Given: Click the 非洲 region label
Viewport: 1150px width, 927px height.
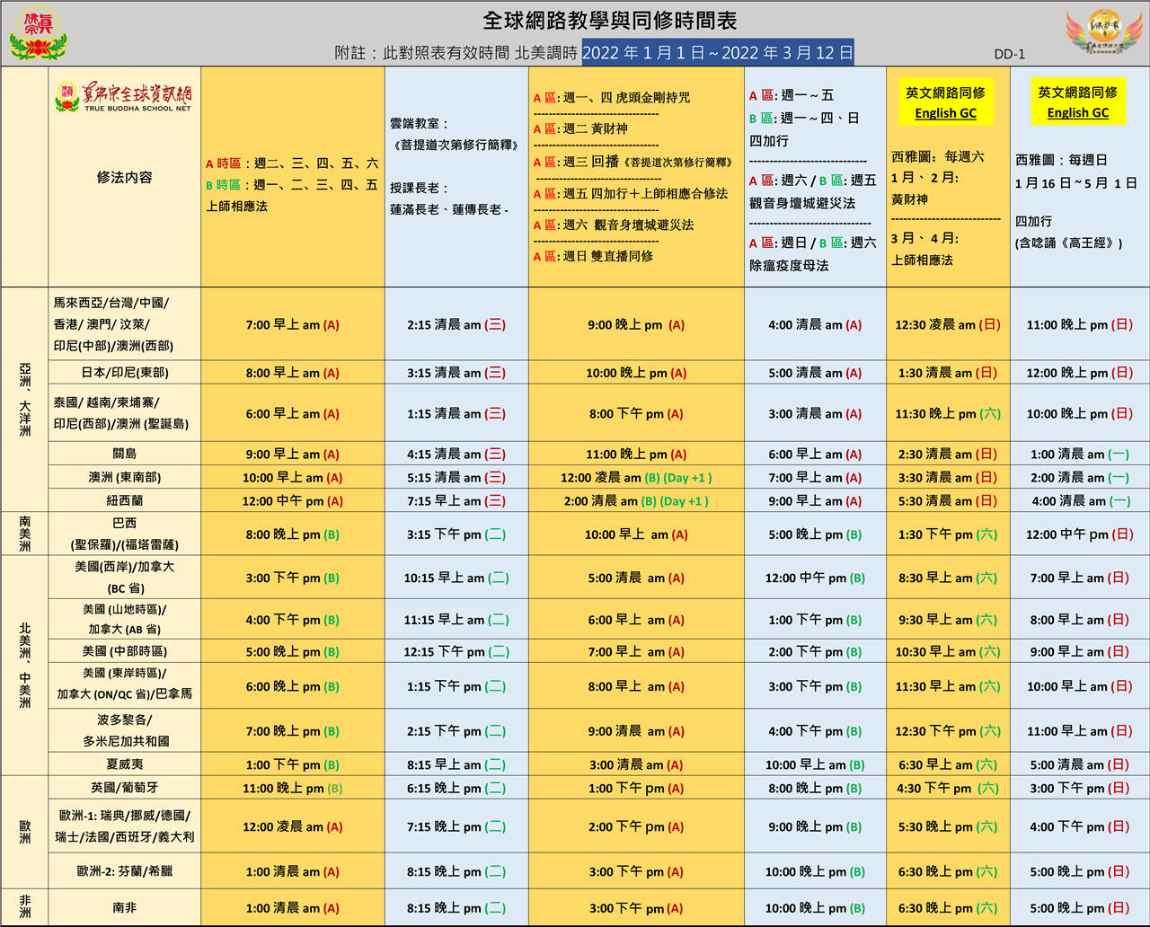Looking at the screenshot, I should point(25,907).
